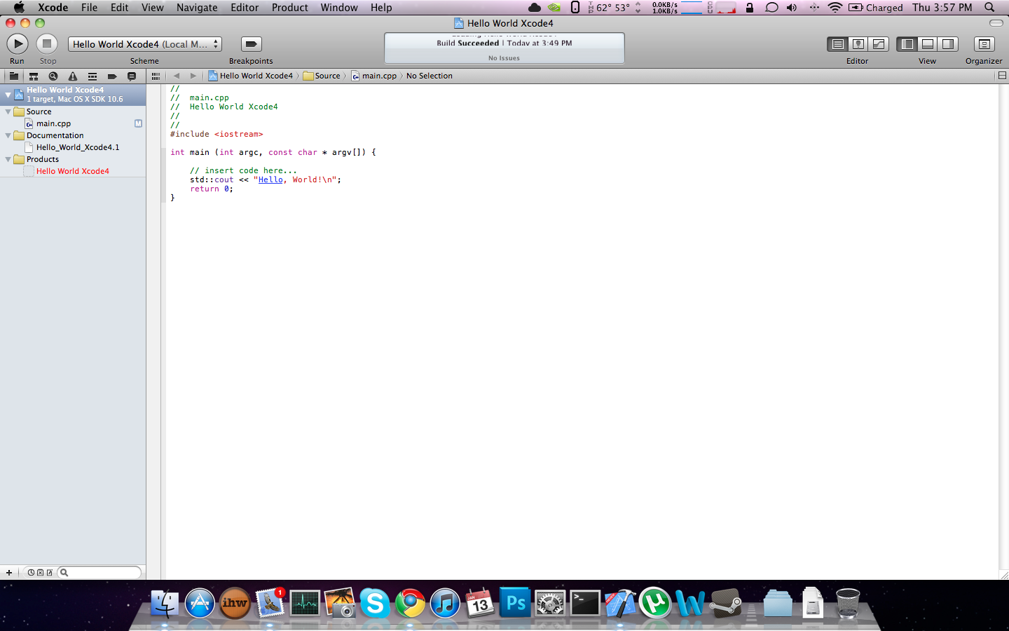
Task: Open the Navigate menu
Action: click(x=197, y=8)
